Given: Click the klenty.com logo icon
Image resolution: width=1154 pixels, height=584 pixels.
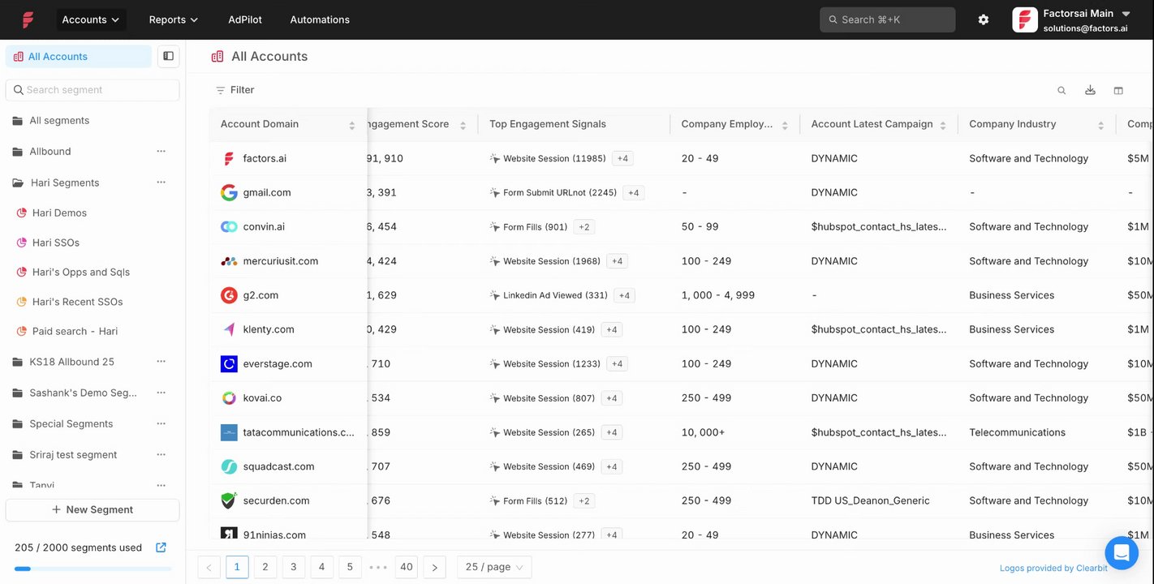Looking at the screenshot, I should (x=229, y=329).
